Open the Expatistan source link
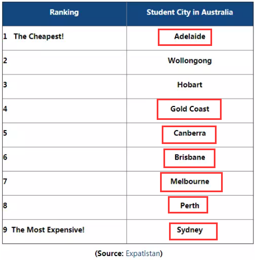The height and width of the screenshot is (260, 258). click(x=143, y=253)
